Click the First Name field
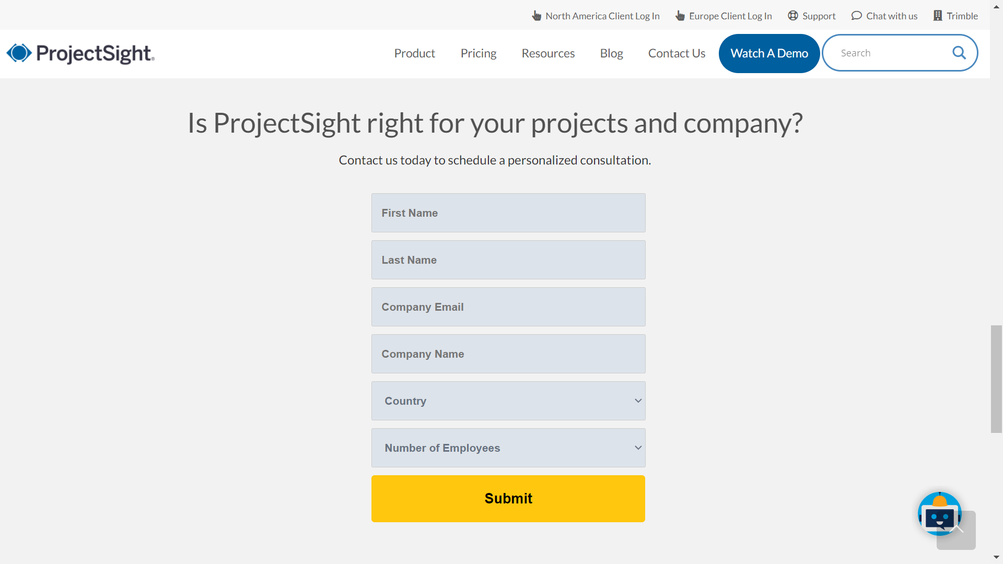 pyautogui.click(x=508, y=213)
